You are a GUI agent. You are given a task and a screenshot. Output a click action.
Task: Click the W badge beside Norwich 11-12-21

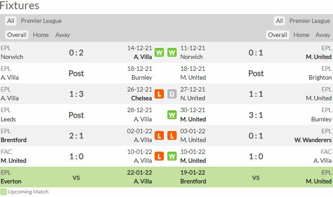pos(172,52)
